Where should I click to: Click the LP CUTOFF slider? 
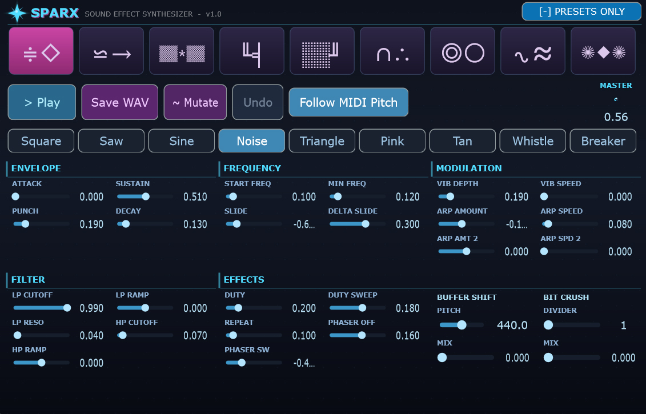click(x=41, y=308)
